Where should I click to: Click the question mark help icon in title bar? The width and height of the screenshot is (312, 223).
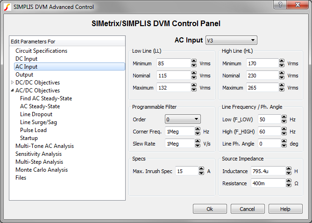click(x=280, y=5)
